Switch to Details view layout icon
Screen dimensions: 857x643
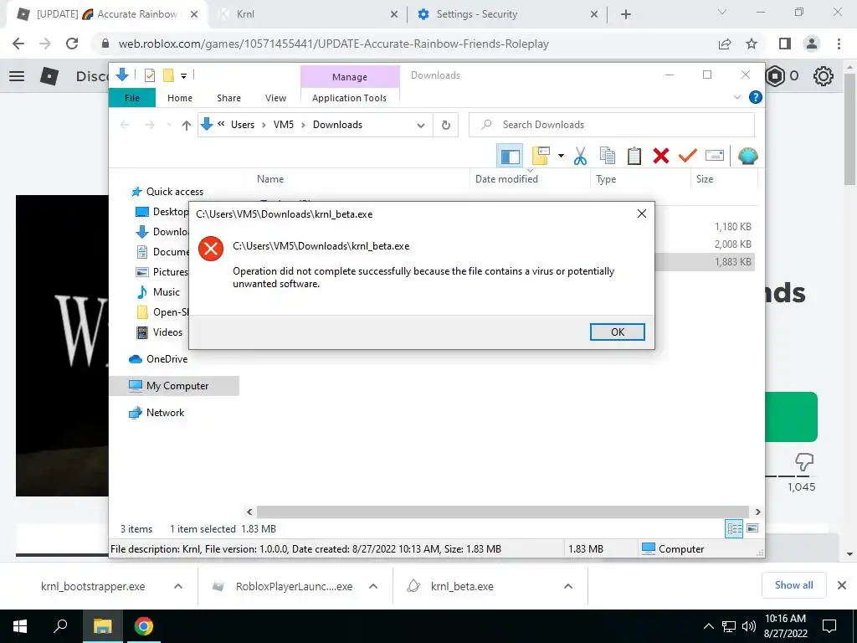(x=734, y=528)
